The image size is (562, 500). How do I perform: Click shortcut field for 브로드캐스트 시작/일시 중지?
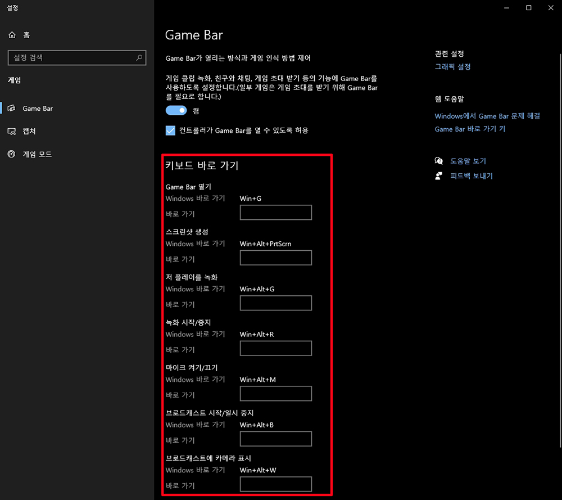tap(275, 439)
